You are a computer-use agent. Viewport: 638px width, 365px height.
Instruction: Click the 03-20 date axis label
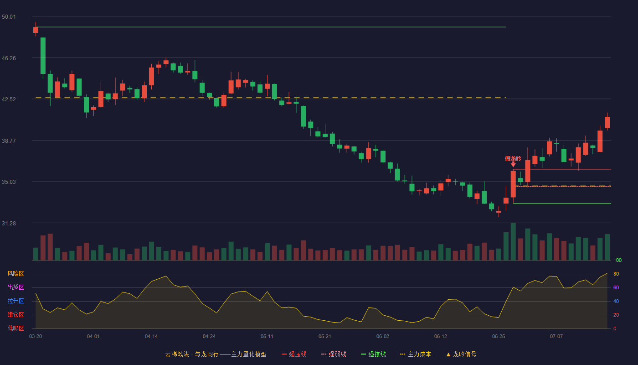click(x=36, y=336)
